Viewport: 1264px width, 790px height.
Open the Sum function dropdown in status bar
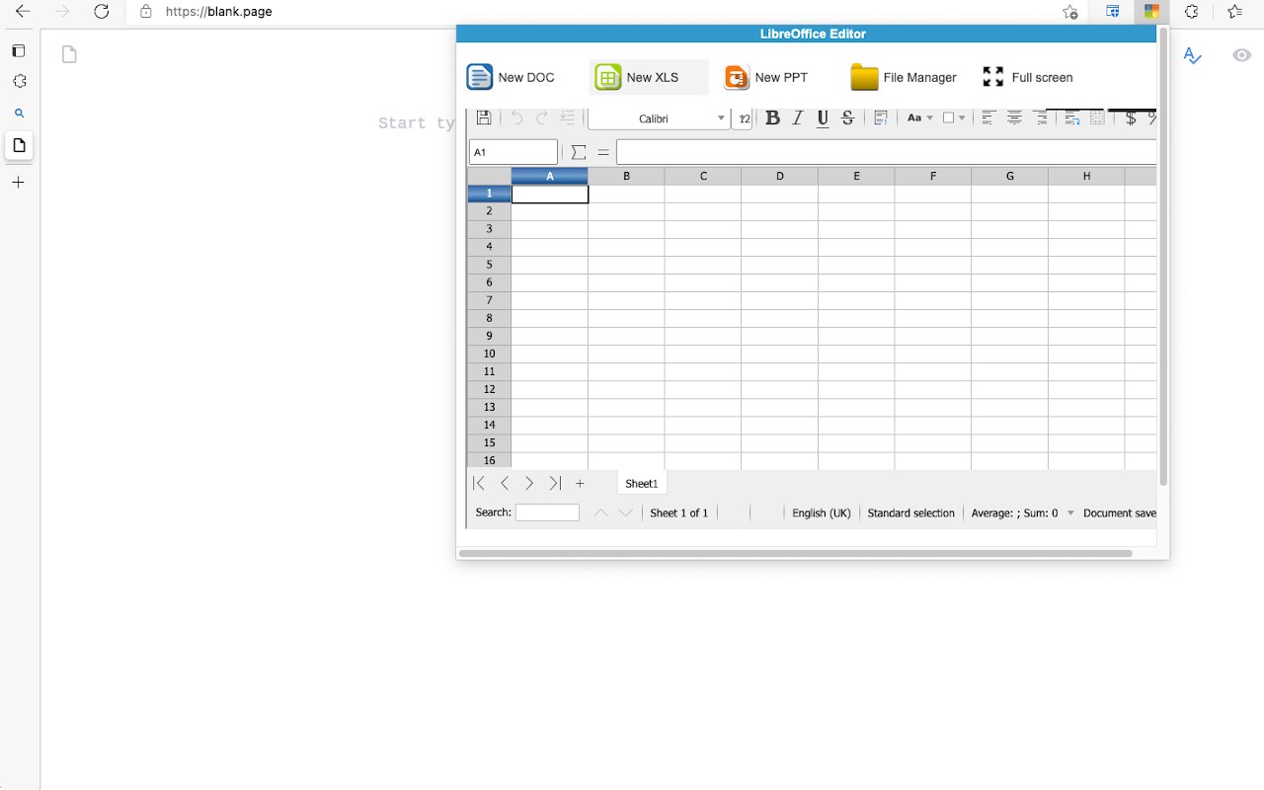pos(1070,513)
